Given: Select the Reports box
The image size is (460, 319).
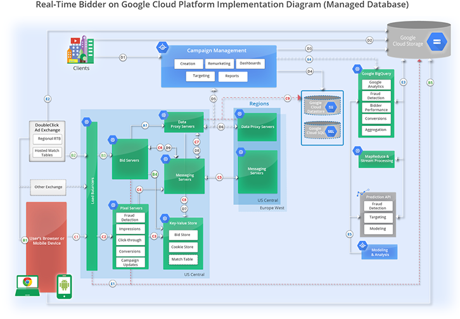Looking at the screenshot, I should click(233, 76).
